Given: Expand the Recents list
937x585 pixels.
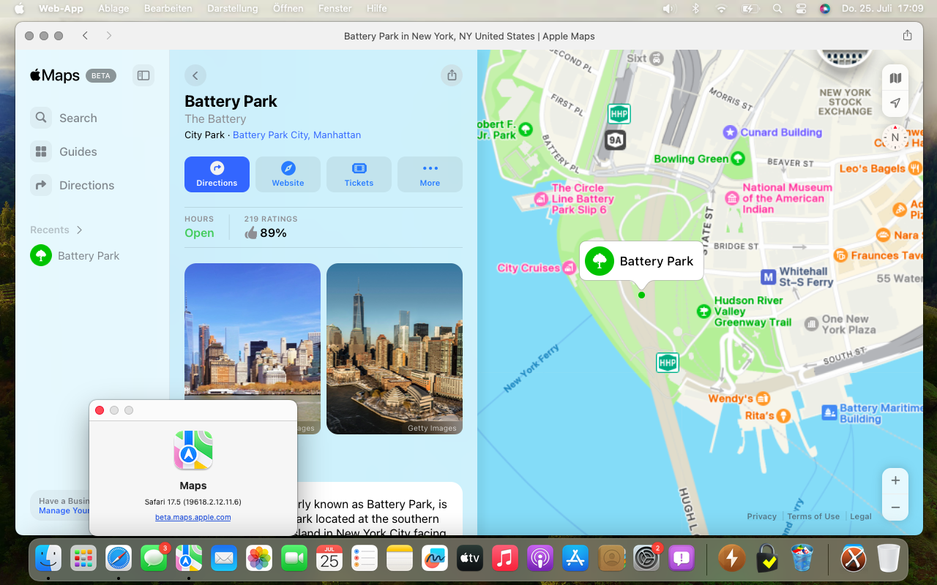Looking at the screenshot, I should click(x=56, y=230).
